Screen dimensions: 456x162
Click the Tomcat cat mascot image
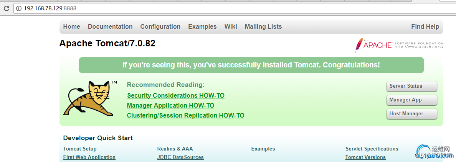click(x=90, y=98)
